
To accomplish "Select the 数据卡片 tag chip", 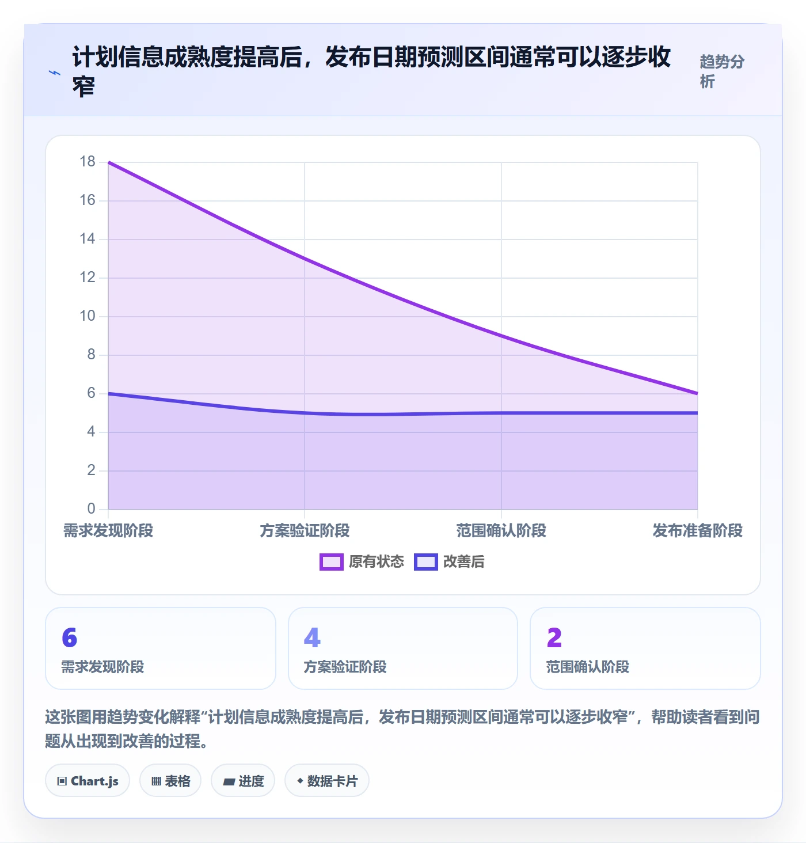I will coord(327,781).
